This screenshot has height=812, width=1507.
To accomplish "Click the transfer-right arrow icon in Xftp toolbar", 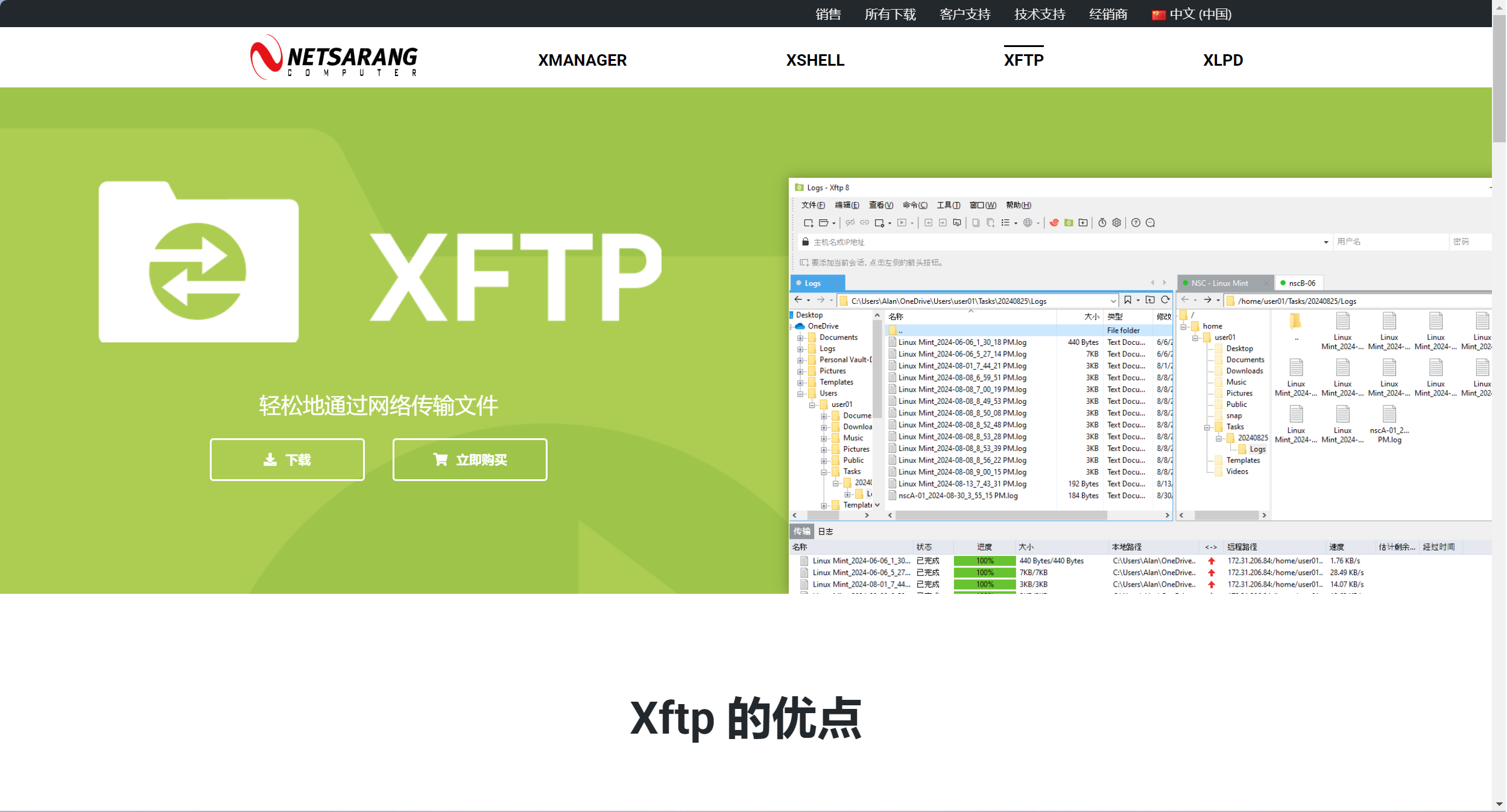I will pyautogui.click(x=943, y=223).
